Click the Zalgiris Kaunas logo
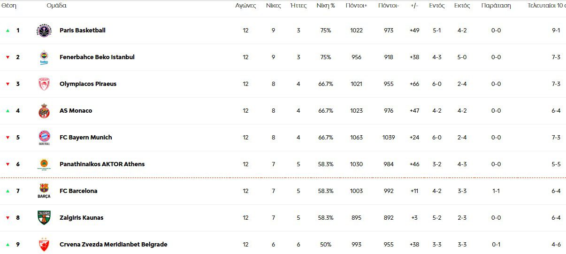This screenshot has width=566, height=254. pyautogui.click(x=44, y=218)
